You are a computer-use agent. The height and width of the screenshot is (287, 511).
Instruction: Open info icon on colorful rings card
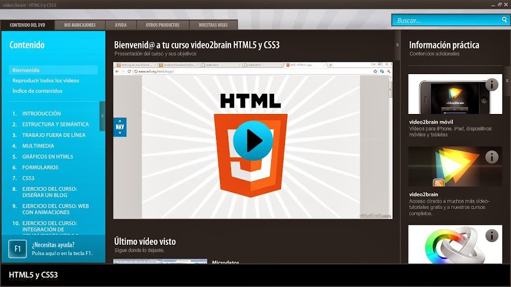pos(491,236)
